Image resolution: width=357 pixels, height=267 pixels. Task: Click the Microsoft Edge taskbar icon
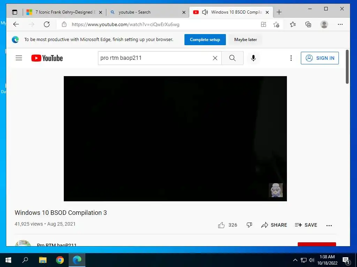point(77,260)
